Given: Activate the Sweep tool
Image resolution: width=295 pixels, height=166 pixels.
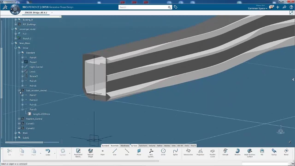Looking at the screenshot, I should click(274, 152).
